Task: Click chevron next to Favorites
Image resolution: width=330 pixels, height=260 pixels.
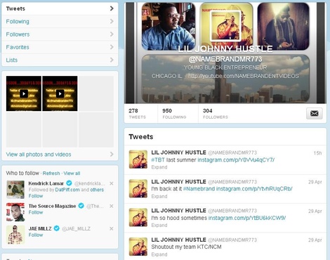Action: 112,47
